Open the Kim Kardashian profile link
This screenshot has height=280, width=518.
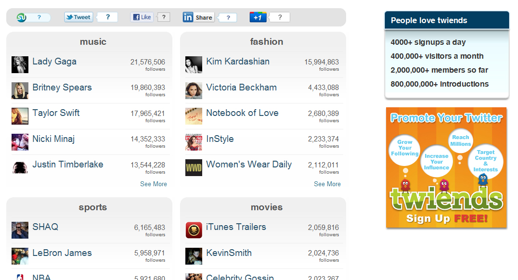238,62
